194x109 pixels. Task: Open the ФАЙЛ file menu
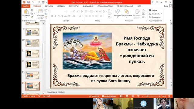(x=26, y=6)
